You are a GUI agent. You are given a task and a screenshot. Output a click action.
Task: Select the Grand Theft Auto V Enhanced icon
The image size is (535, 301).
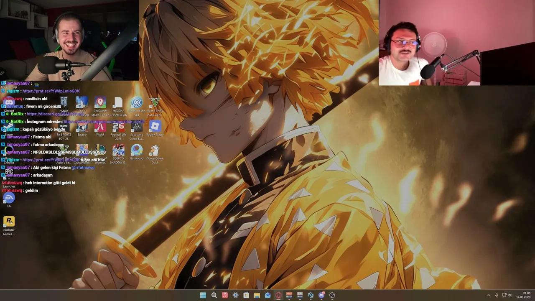coord(155,106)
